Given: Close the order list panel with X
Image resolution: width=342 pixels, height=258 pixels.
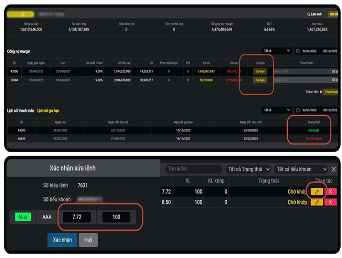Looking at the screenshot, I should click(333, 169).
